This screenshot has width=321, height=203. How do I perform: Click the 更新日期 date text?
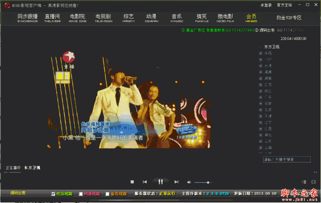point(255,193)
